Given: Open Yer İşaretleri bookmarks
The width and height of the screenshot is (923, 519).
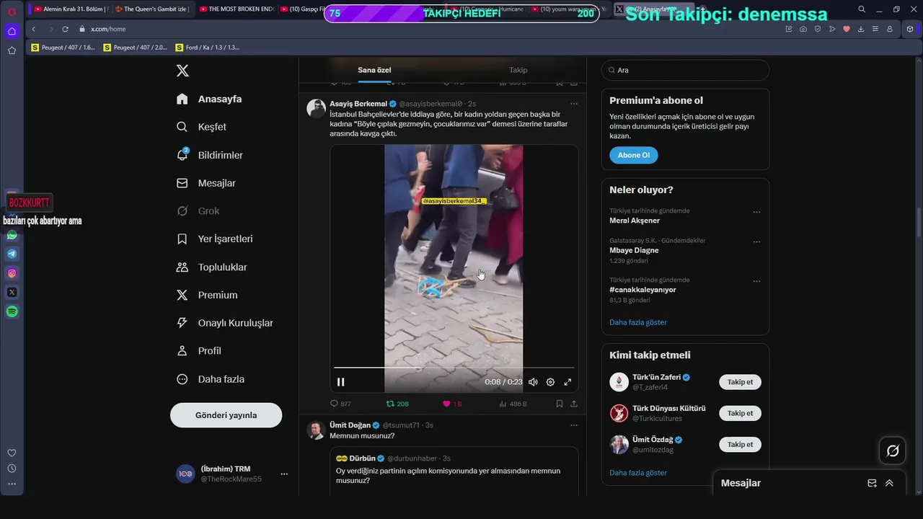Looking at the screenshot, I should [x=215, y=239].
